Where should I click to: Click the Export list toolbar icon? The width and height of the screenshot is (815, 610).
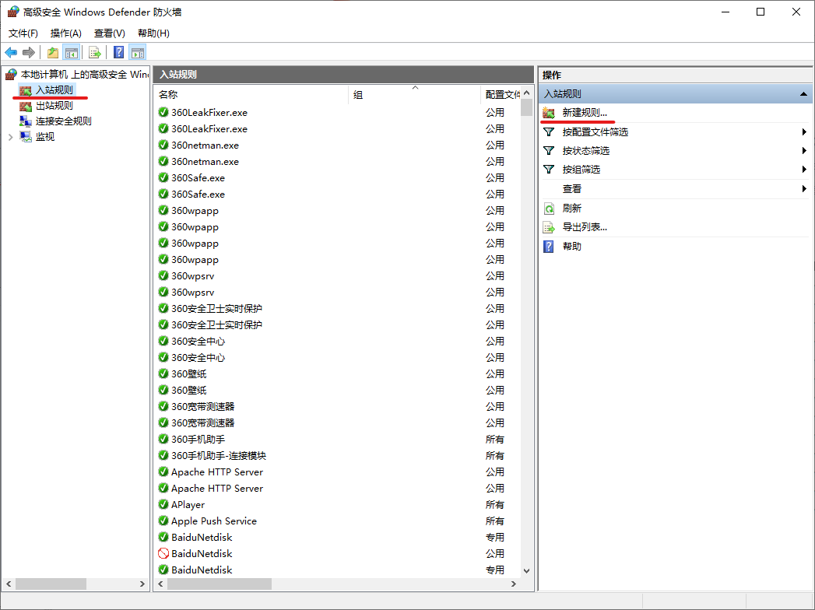(x=95, y=52)
